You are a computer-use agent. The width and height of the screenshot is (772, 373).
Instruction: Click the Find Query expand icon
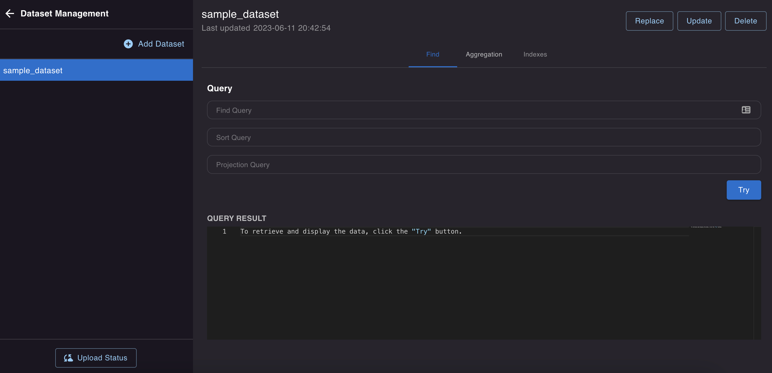tap(746, 110)
